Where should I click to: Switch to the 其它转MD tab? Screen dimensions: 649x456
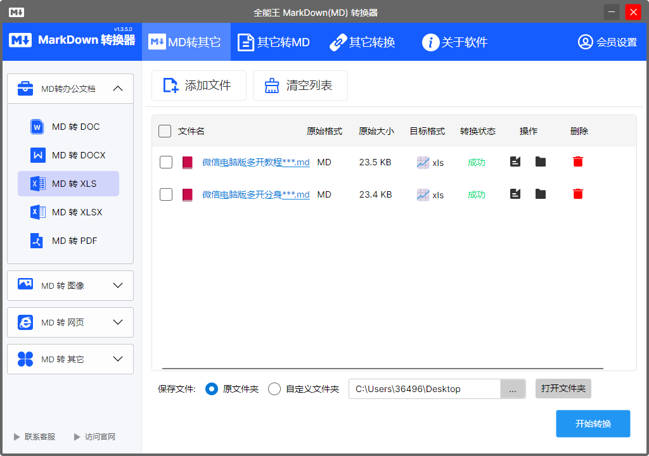[x=274, y=42]
